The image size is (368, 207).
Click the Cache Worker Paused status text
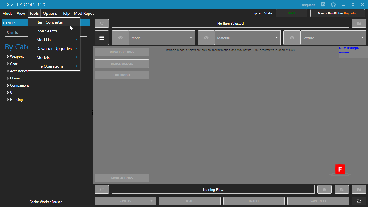point(46,202)
